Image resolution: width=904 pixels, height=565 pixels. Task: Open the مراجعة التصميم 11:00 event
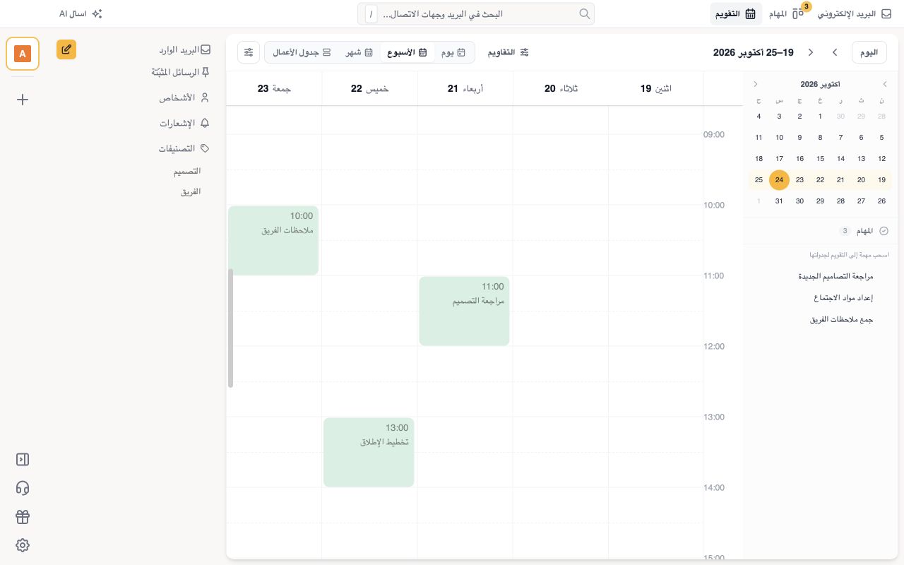click(x=464, y=311)
